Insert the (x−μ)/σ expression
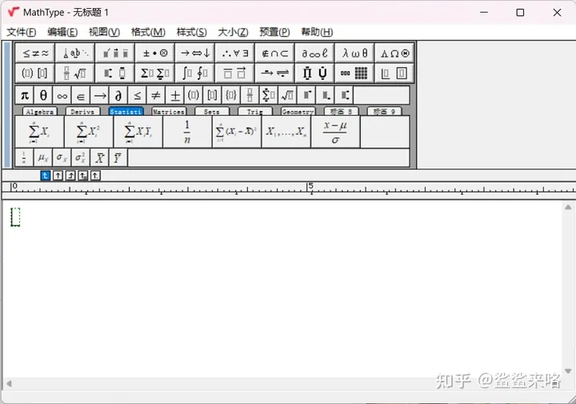This screenshot has width=576, height=404. coord(335,132)
